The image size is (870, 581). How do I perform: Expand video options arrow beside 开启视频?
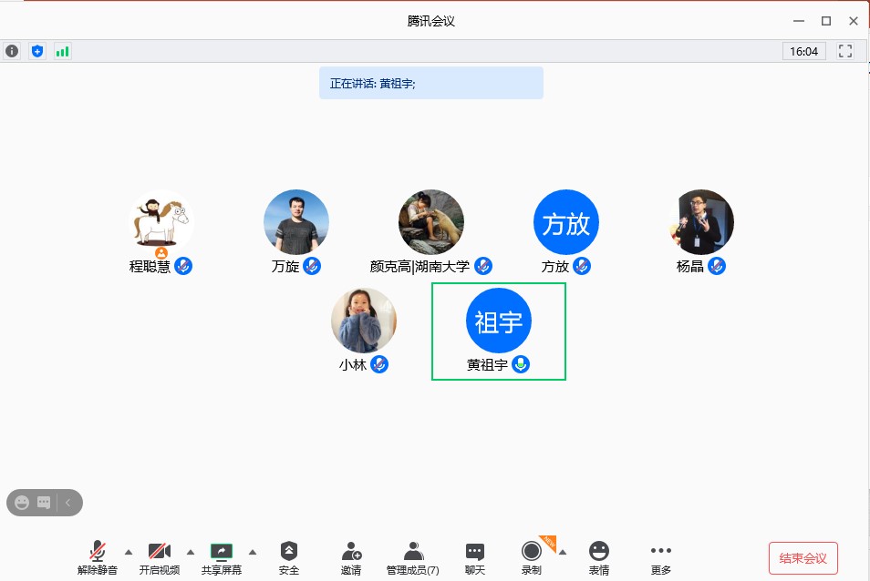(191, 551)
